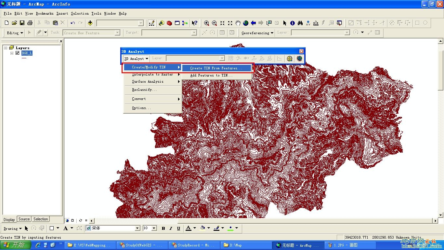This screenshot has height=250, width=444.
Task: Activate the Identify tool
Action: pos(293,23)
